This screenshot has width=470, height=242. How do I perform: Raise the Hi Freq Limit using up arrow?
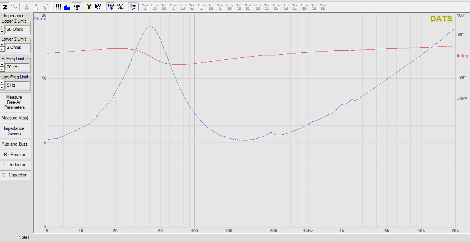(2, 64)
